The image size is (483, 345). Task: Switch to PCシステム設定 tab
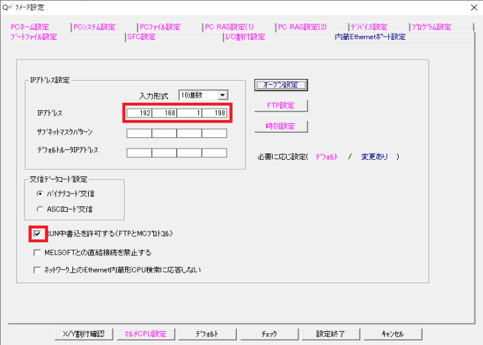point(94,27)
